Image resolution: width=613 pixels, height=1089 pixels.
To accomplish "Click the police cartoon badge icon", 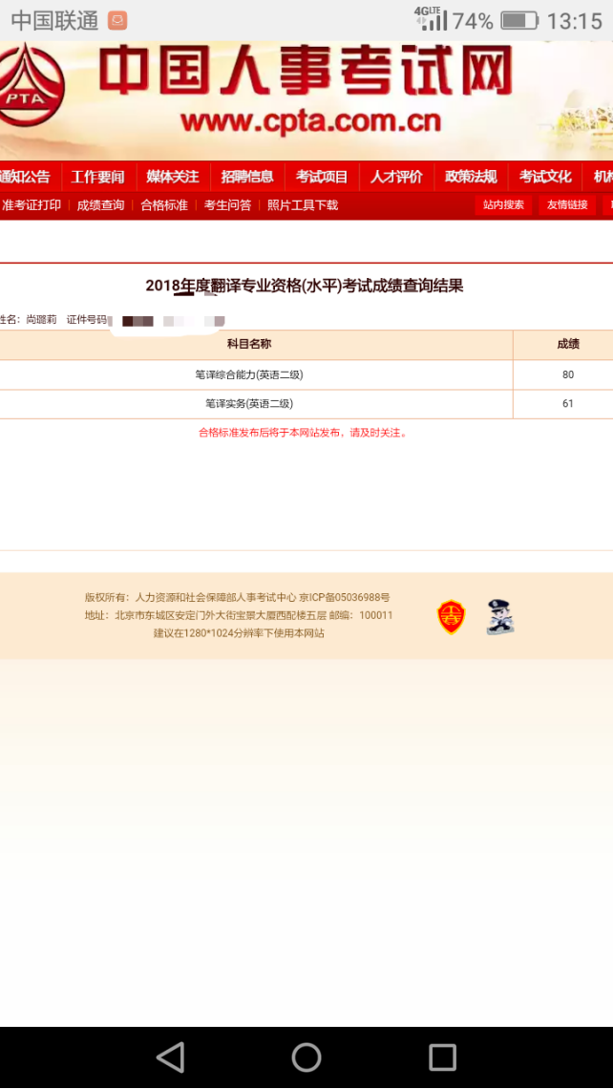I will 499,617.
